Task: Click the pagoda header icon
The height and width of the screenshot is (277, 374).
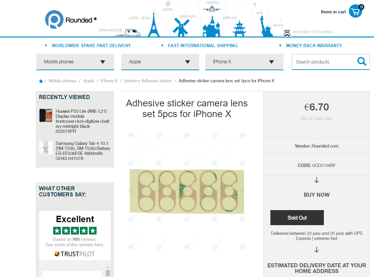Action: coord(240,29)
